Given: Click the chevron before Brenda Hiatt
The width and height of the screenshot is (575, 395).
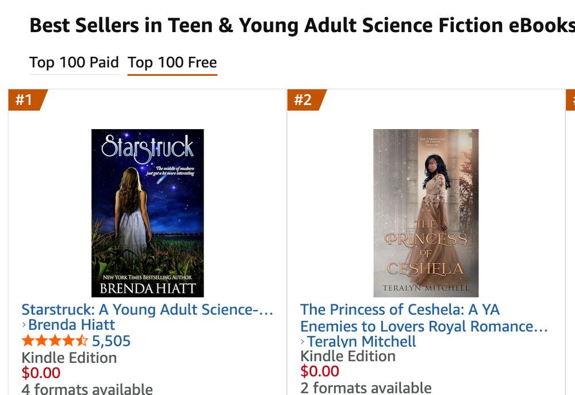Looking at the screenshot, I should [25, 325].
